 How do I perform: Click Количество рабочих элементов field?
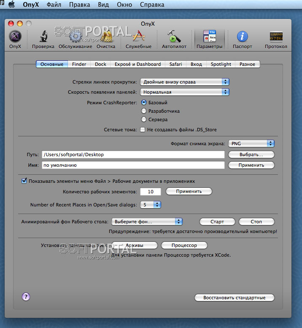pos(151,192)
